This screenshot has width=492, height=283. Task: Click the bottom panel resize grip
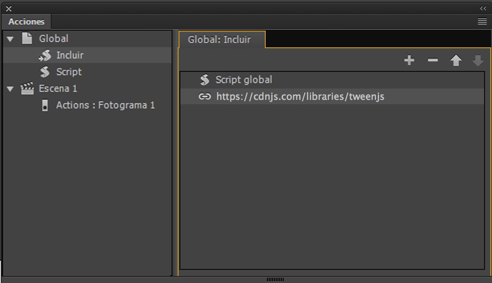coord(275,279)
